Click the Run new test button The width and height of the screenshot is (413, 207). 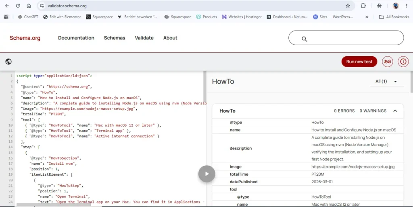(x=359, y=61)
